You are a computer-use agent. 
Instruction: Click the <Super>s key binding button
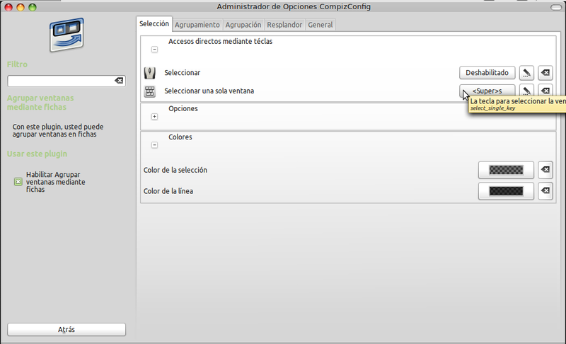coord(487,91)
